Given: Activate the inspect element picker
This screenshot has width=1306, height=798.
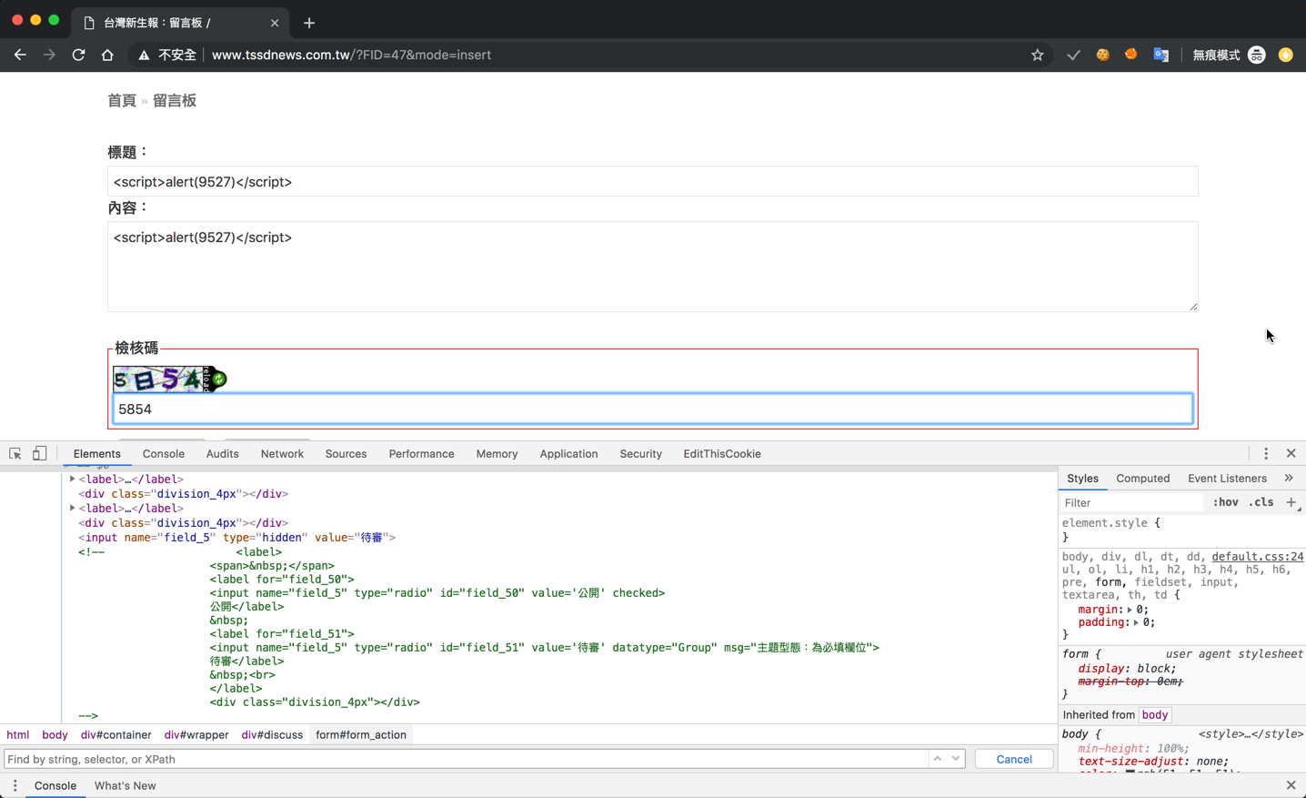Looking at the screenshot, I should 15,453.
